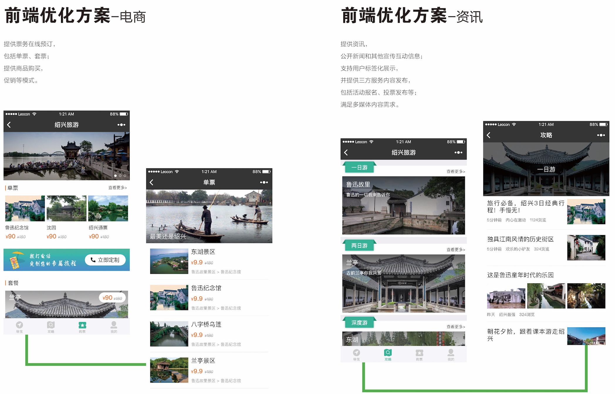Screen dimensions: 615x394
Task: Select the 两日游 section tab
Action: [359, 246]
